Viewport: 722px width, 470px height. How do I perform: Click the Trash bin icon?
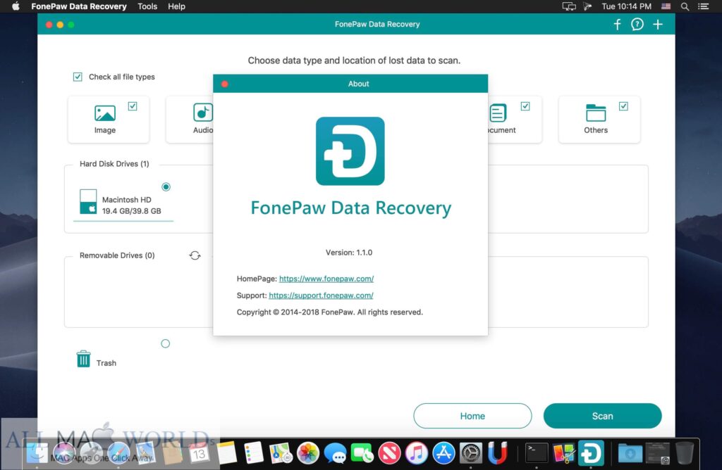point(83,359)
